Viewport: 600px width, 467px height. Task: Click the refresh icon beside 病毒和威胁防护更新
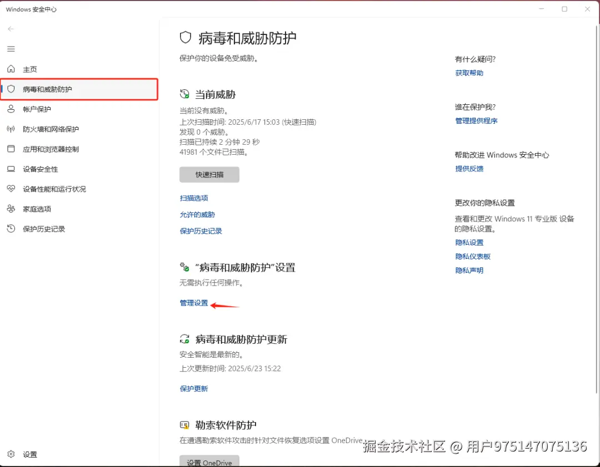[x=184, y=338]
